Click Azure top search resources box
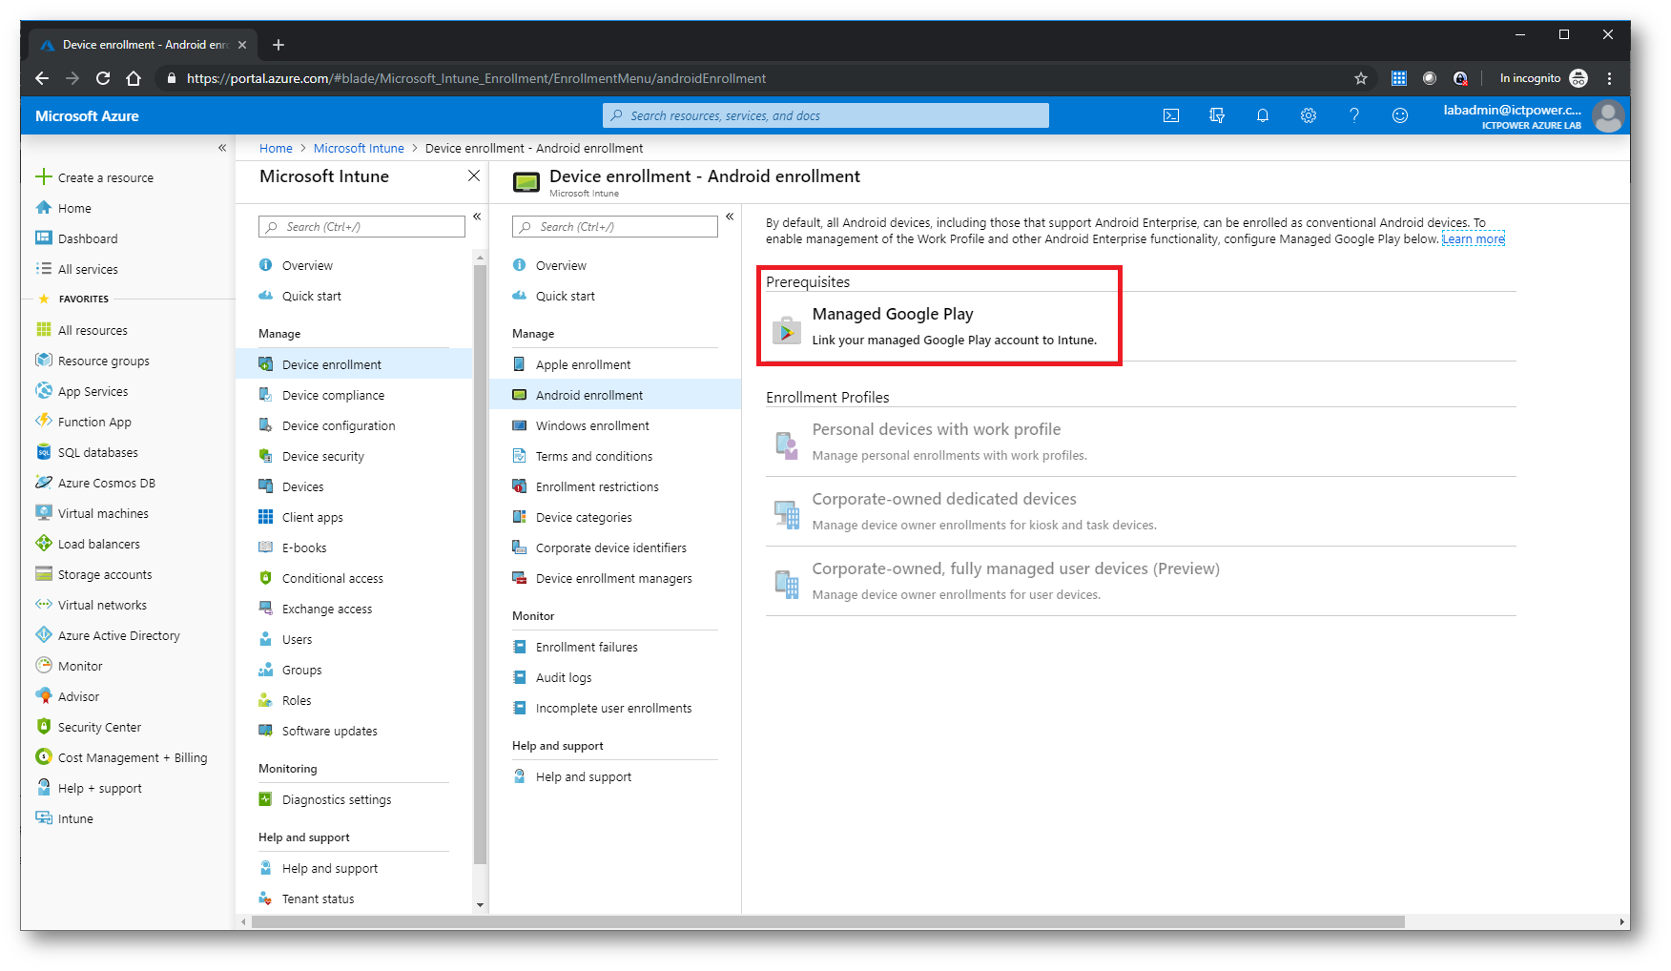Screen dimensions: 1671x971 click(x=826, y=115)
